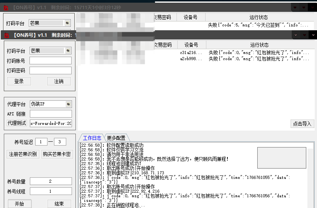317x208 pixels.
Task: Run the 代理测试 button
Action: point(17,123)
